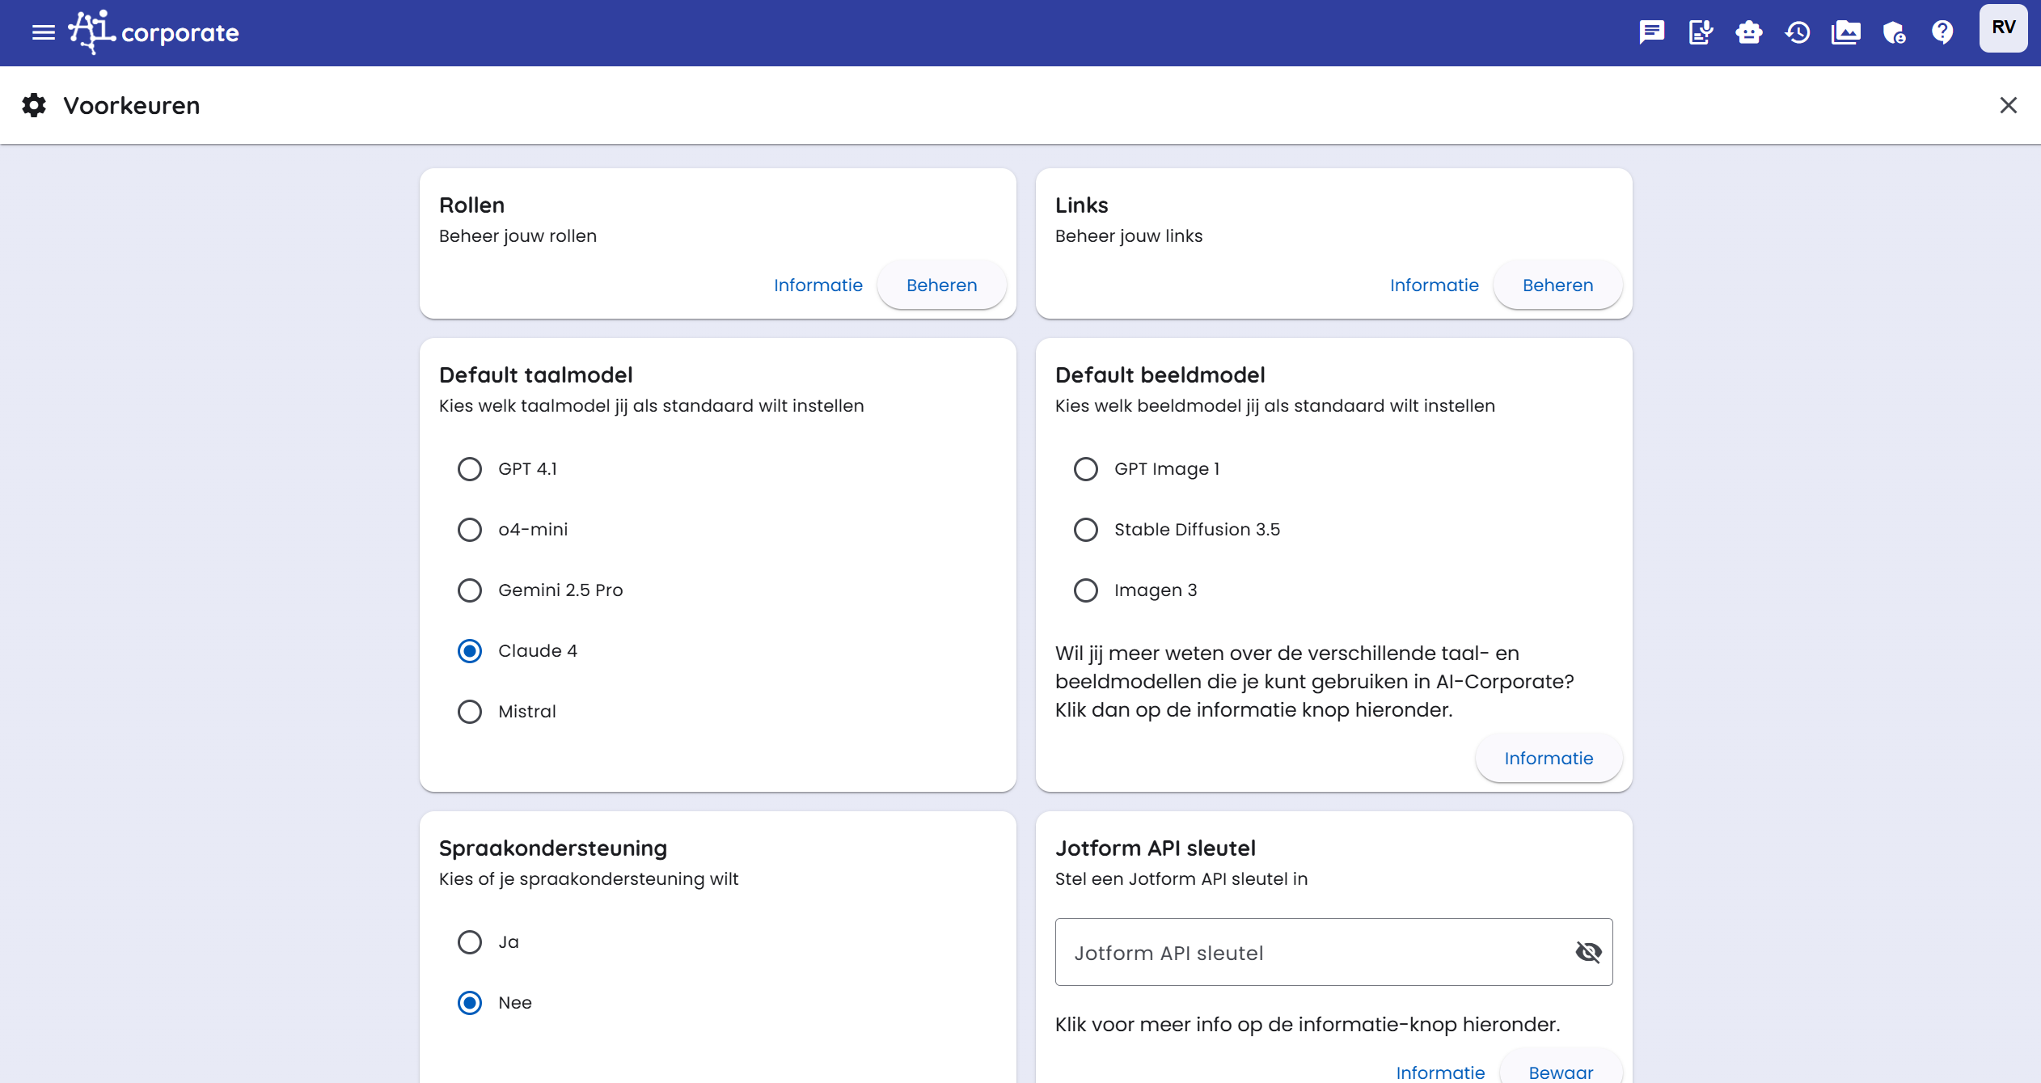Click Beheren in the Rollen card

(x=941, y=285)
